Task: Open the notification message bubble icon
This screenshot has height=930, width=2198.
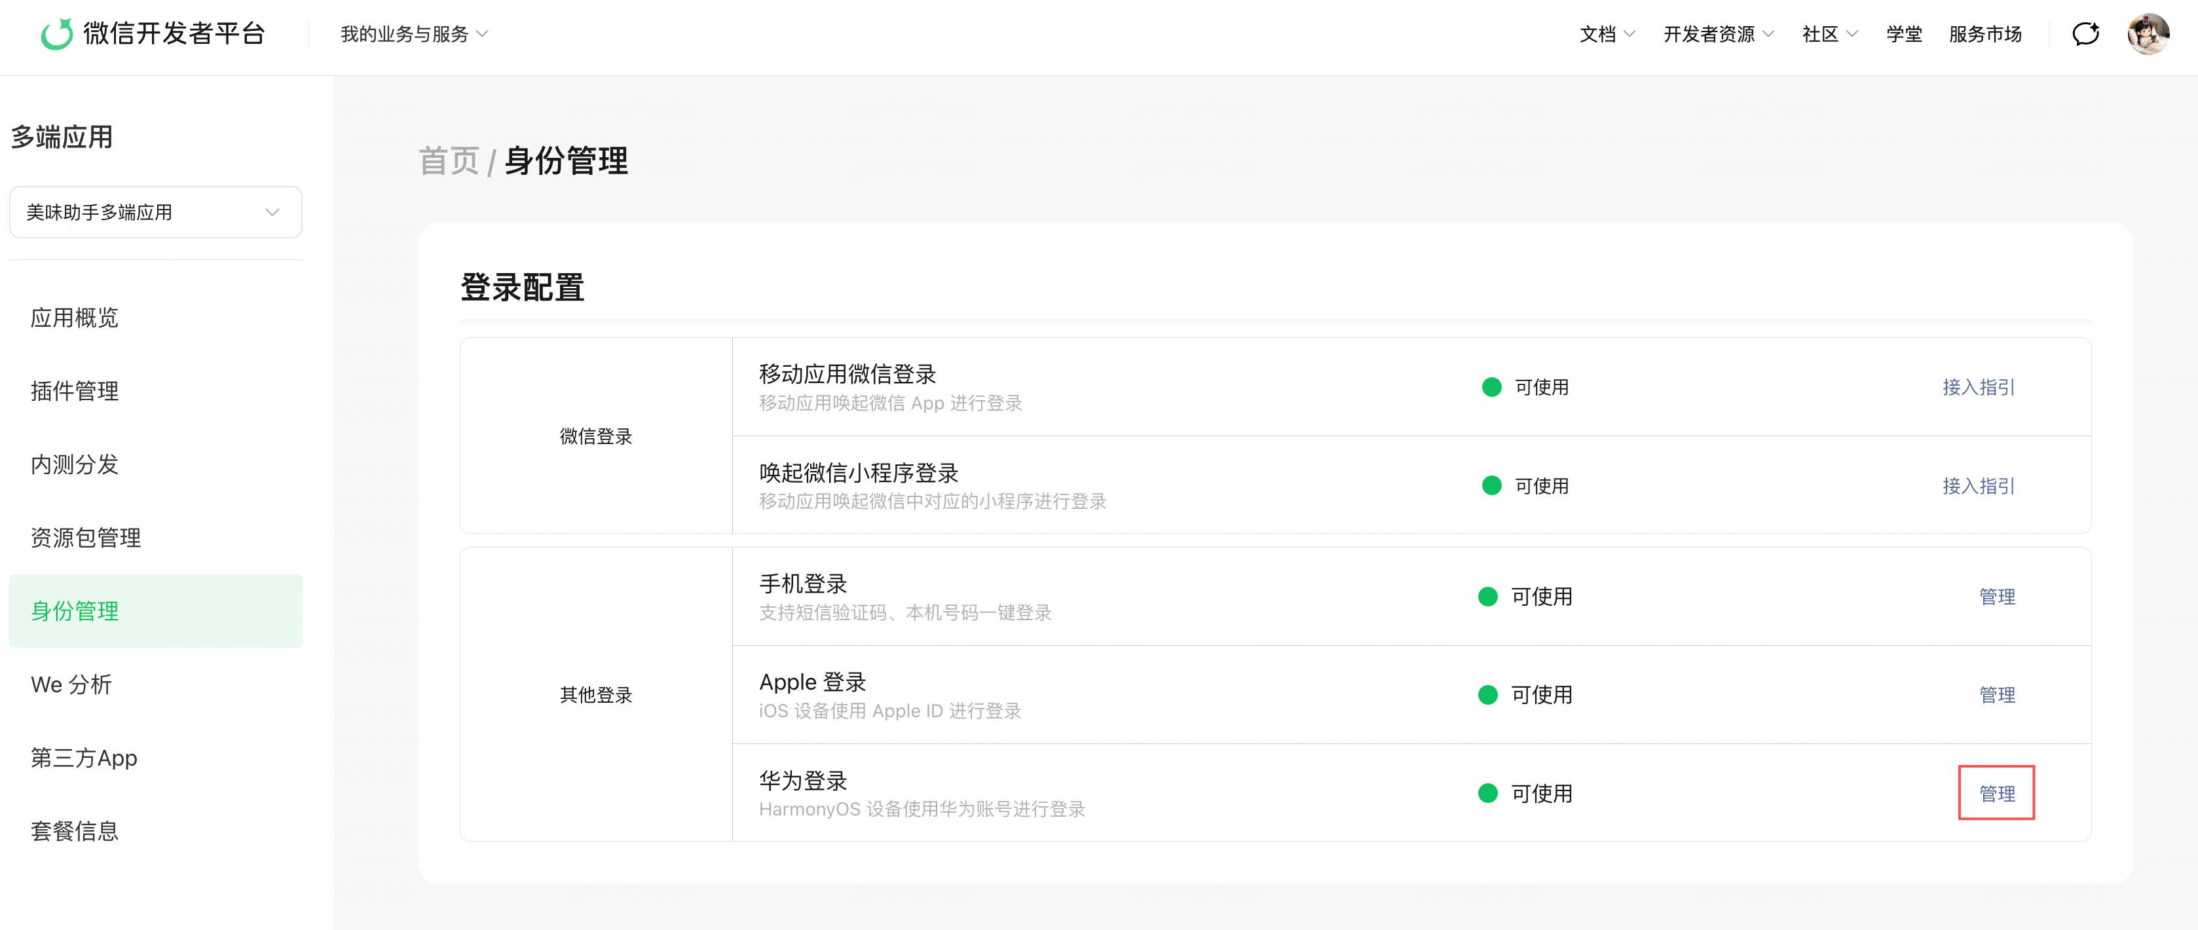Action: pyautogui.click(x=2085, y=34)
